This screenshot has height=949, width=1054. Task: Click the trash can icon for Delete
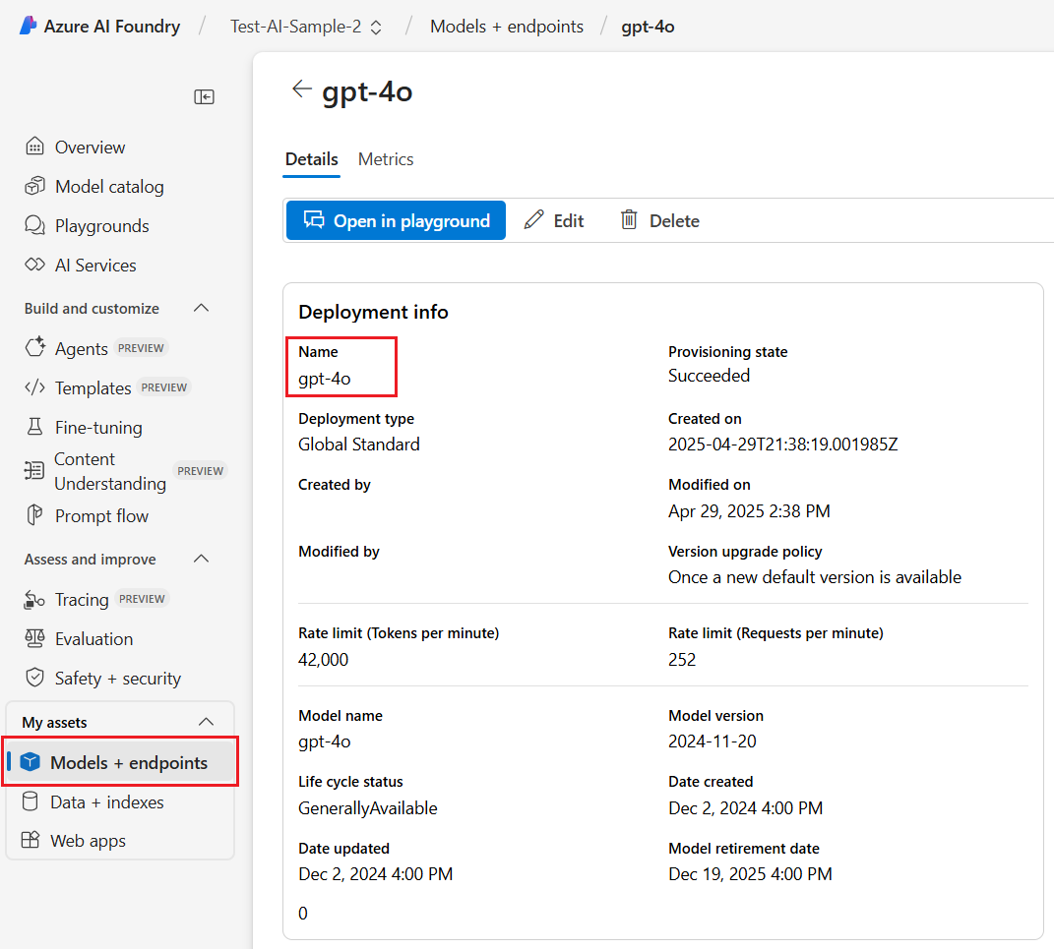tap(629, 219)
